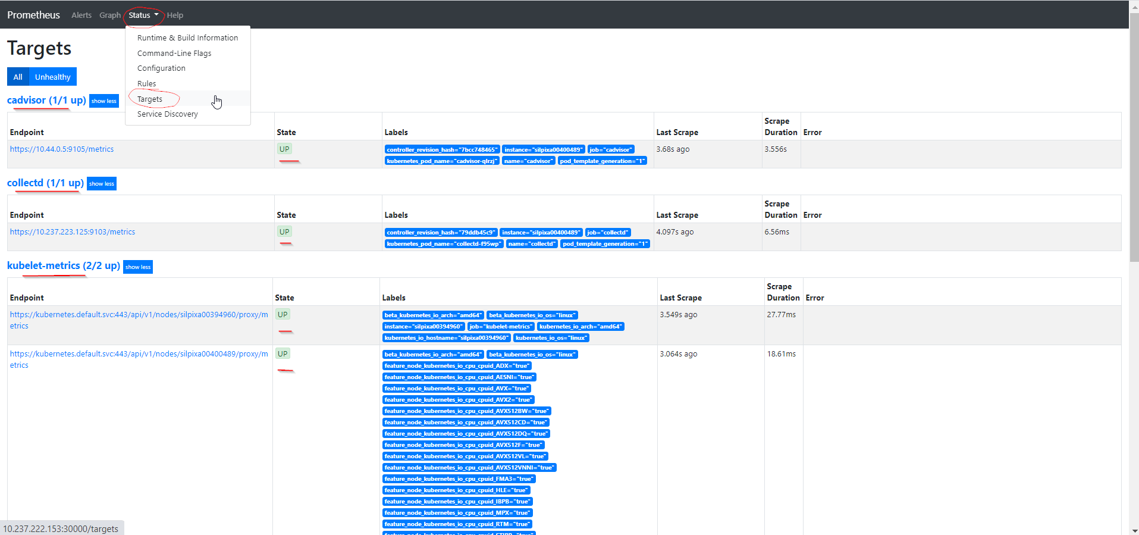This screenshot has height=535, width=1139.
Task: Switch the filter to Unhealthy
Action: 52,77
